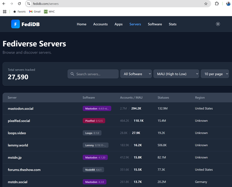Viewport: 232px width, 187px height.
Task: Open the Favoris bookmark folder
Action: click(20, 12)
